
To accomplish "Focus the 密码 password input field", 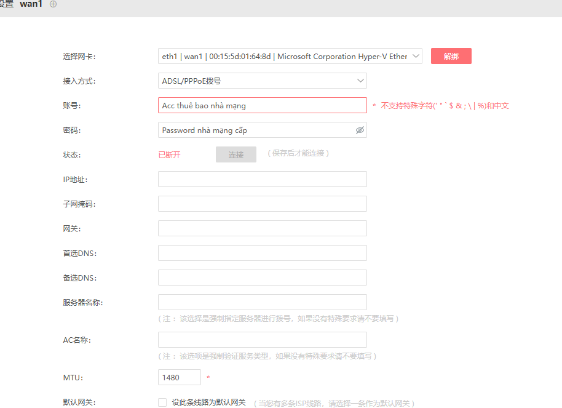I will coord(263,130).
